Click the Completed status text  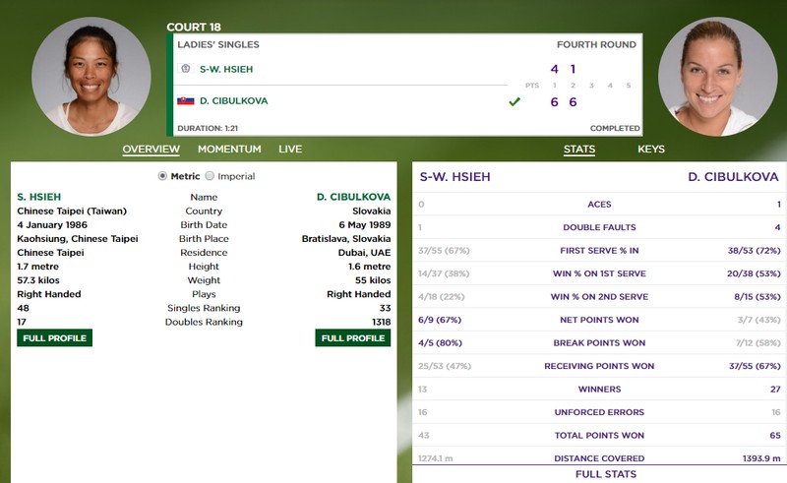click(x=615, y=128)
